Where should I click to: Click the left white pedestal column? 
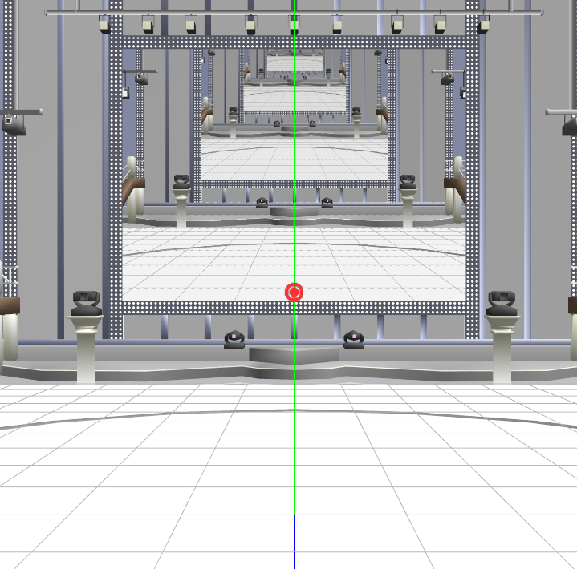[86, 349]
